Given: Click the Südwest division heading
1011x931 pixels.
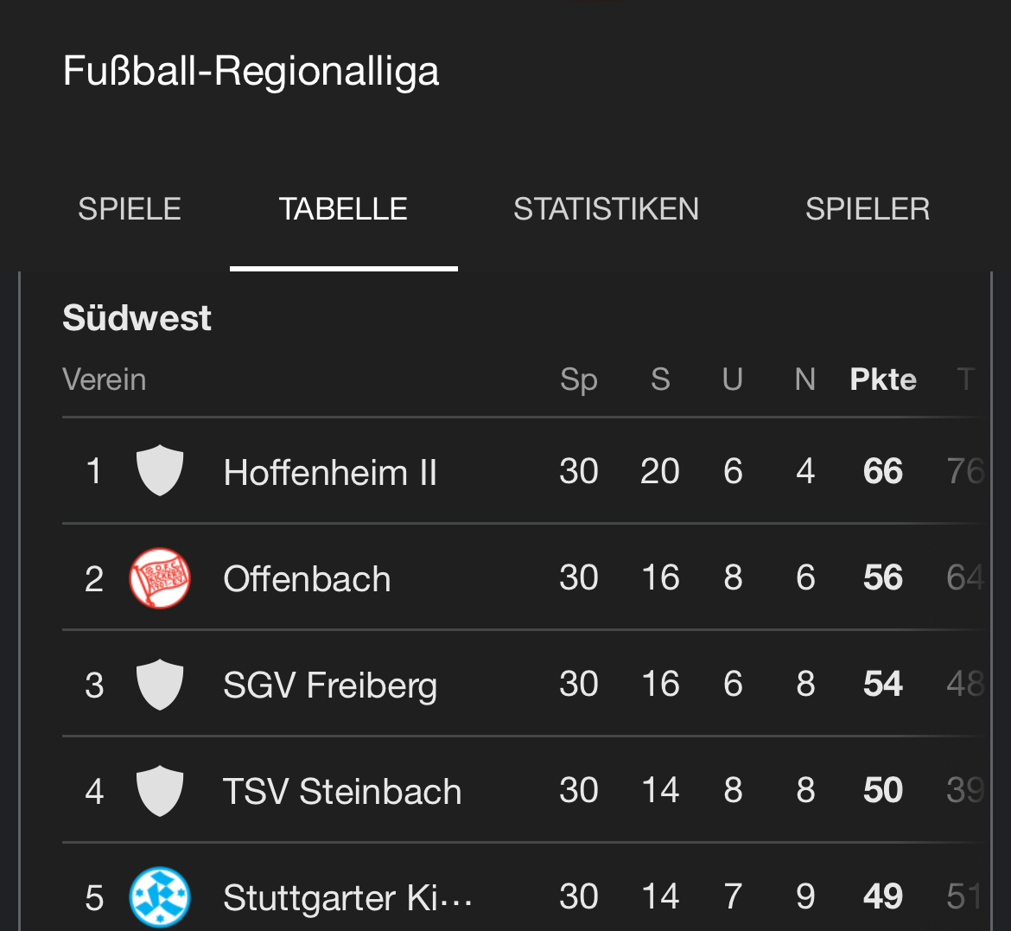Looking at the screenshot, I should tap(137, 318).
